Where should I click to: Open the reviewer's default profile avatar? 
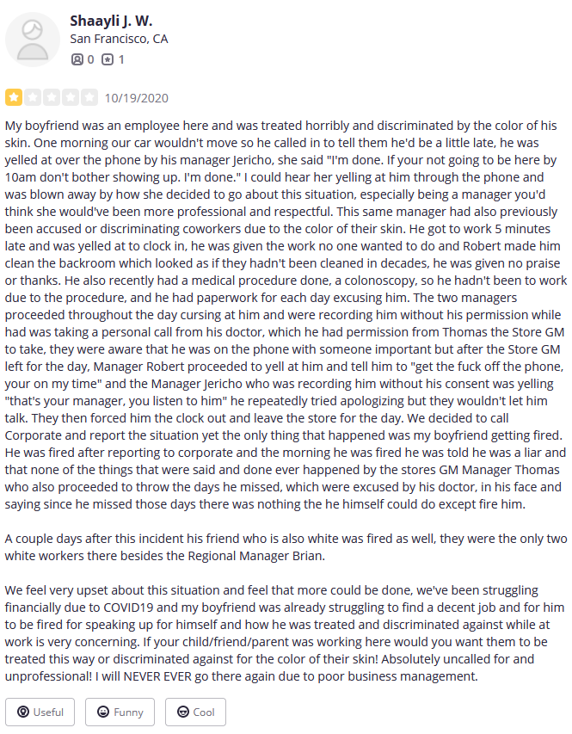[x=33, y=40]
